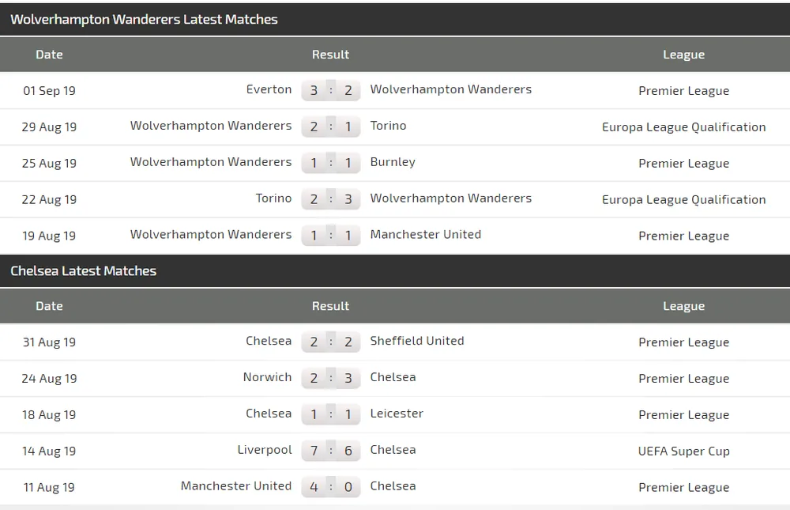Click the 4 : 0 score box
The width and height of the screenshot is (790, 510).
(331, 487)
